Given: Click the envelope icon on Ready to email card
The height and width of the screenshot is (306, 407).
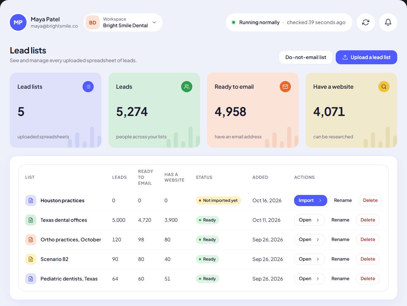Looking at the screenshot, I should click(x=285, y=87).
